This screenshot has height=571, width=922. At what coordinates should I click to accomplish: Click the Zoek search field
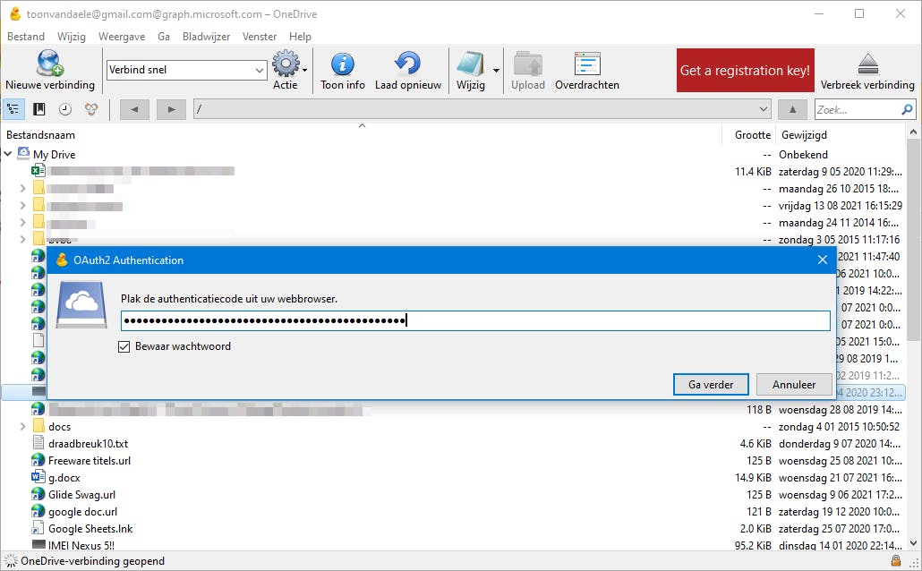pyautogui.click(x=858, y=109)
